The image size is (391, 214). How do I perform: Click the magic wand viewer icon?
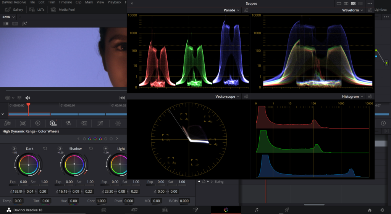(x=25, y=23)
